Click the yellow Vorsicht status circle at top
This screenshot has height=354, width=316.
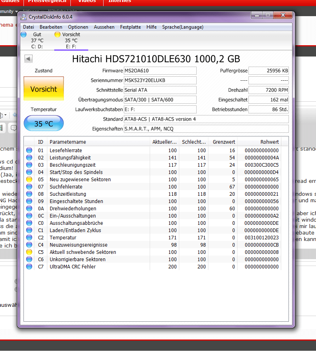pyautogui.click(x=57, y=34)
